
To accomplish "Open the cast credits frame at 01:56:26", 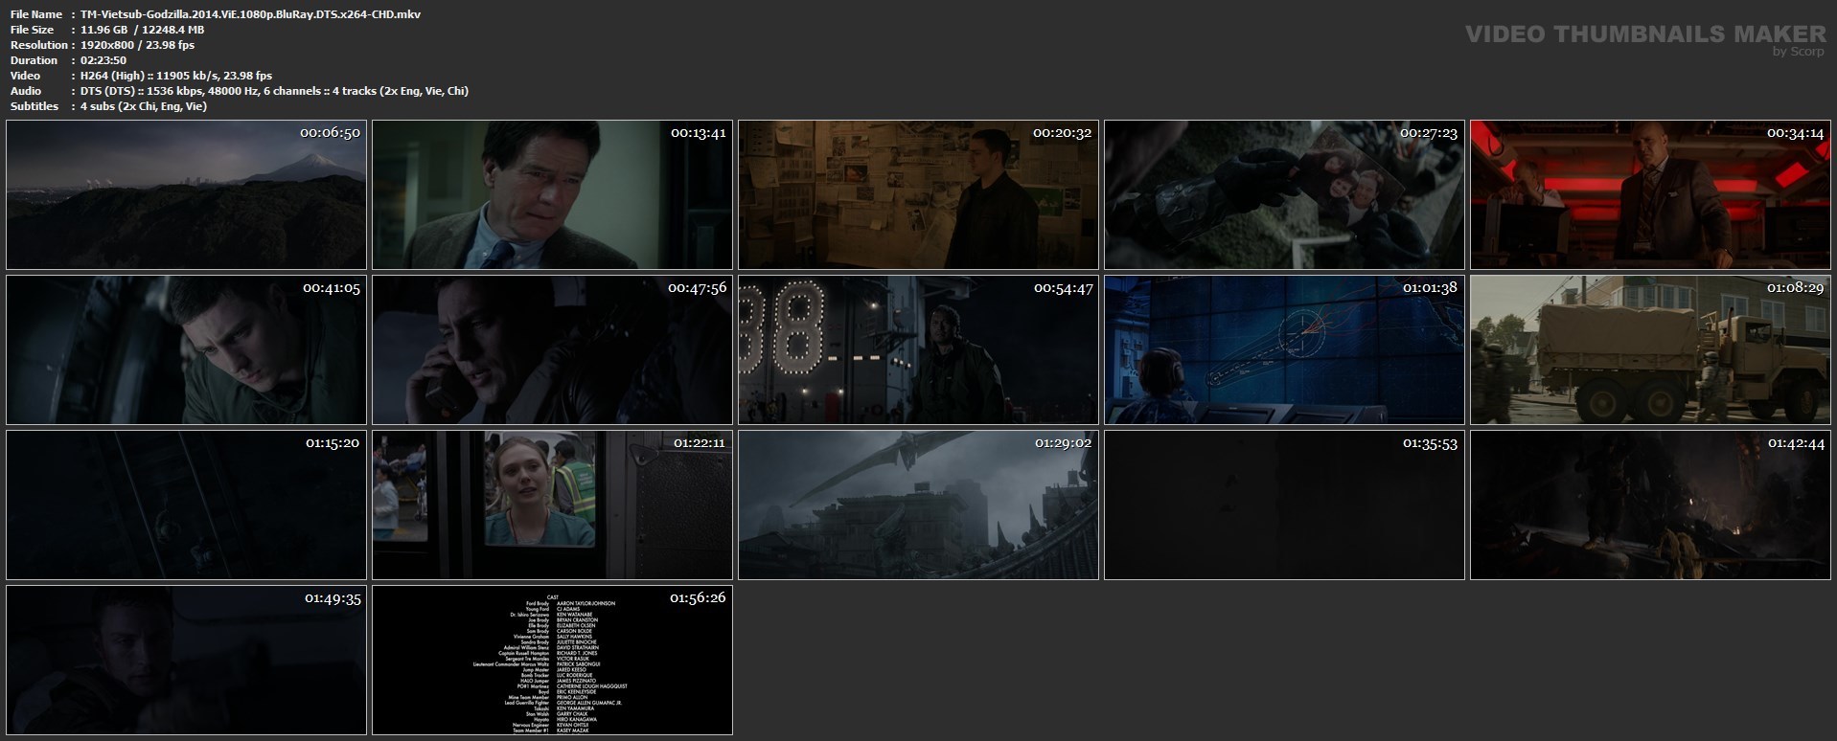I will 552,660.
